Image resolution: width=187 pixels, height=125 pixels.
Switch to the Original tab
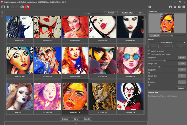pos(65,119)
